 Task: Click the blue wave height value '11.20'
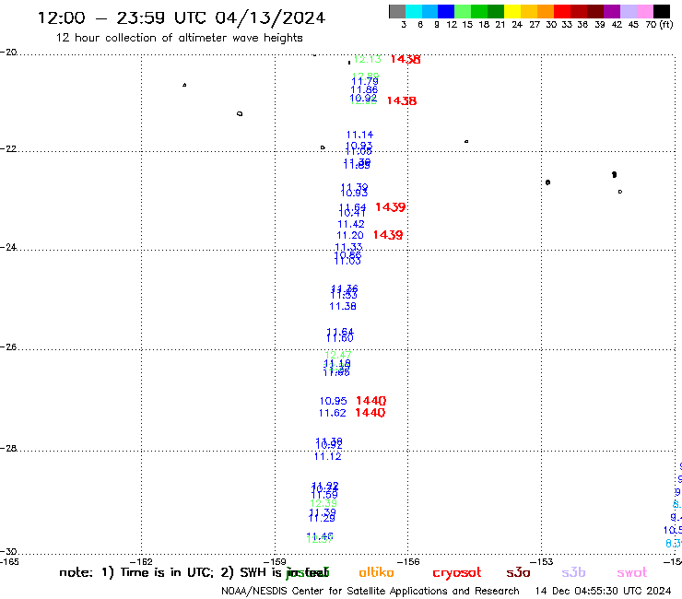[x=349, y=236]
